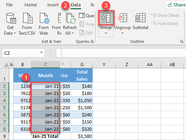Screen dimensions: 186x140
Task: Click the $60 price cell
Action: (66, 115)
